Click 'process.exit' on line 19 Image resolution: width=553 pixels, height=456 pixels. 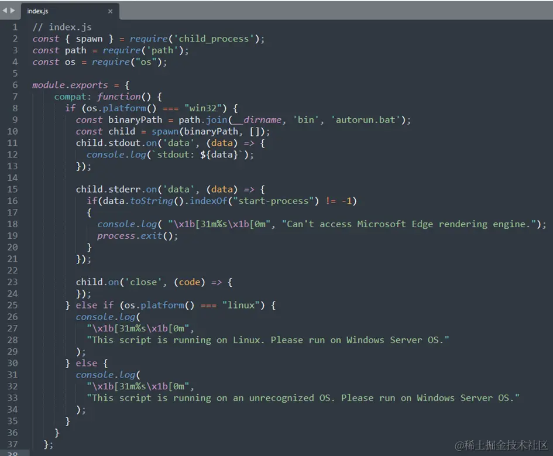point(129,235)
